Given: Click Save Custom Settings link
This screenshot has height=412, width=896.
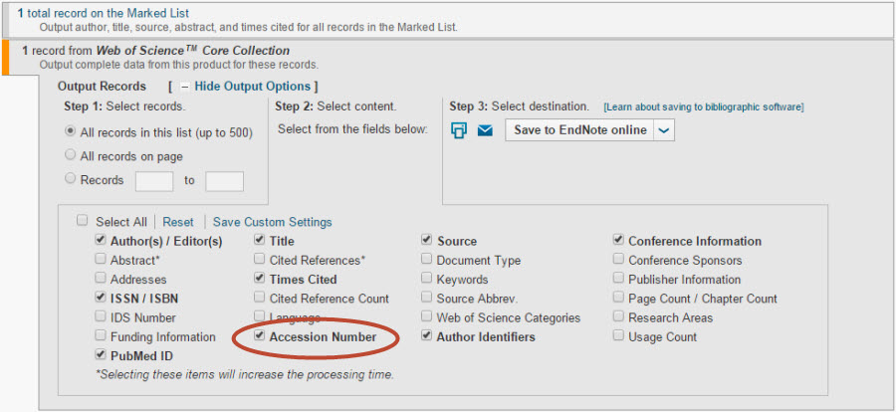Looking at the screenshot, I should [x=272, y=223].
